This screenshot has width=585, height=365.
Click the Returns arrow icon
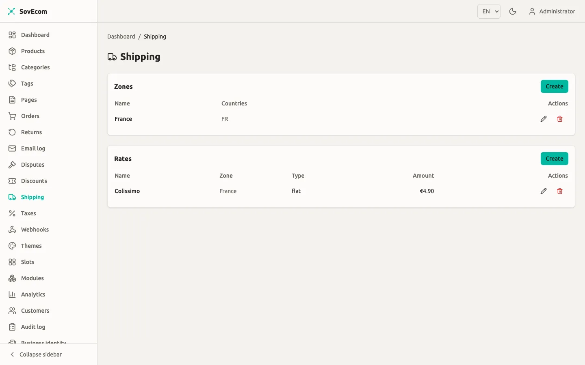click(x=12, y=132)
